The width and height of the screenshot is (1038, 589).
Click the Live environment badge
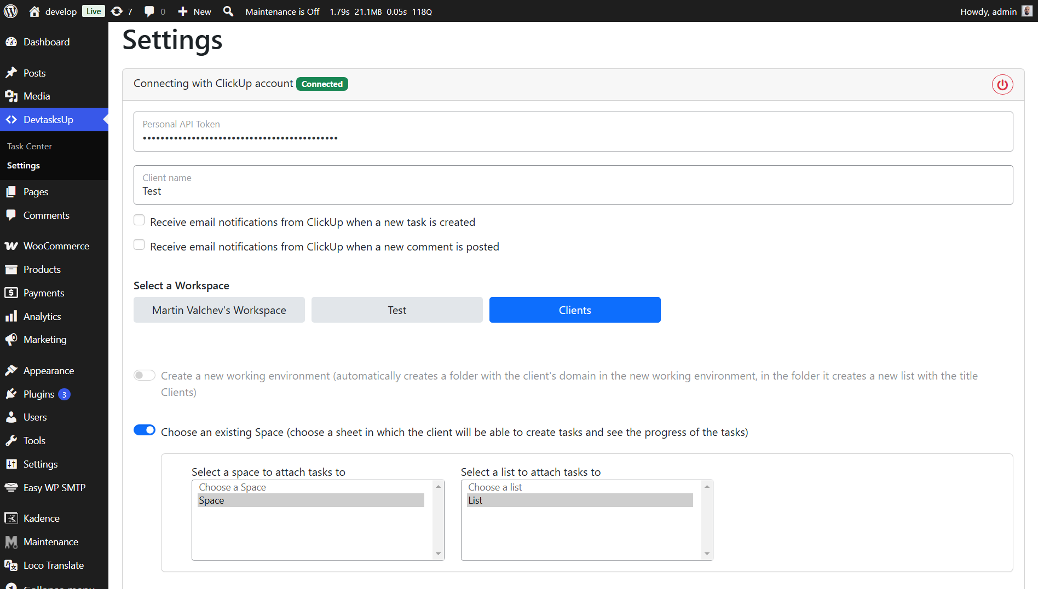(x=94, y=11)
